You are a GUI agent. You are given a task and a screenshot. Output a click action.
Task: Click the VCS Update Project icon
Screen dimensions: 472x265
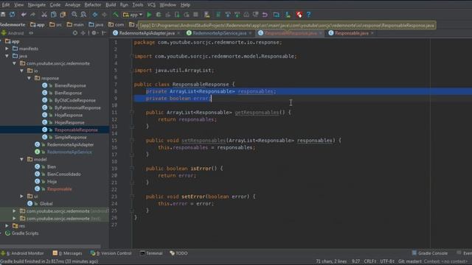228,15
